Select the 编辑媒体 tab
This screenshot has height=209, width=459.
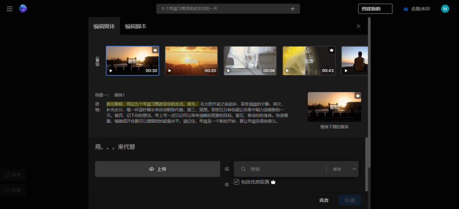click(104, 26)
